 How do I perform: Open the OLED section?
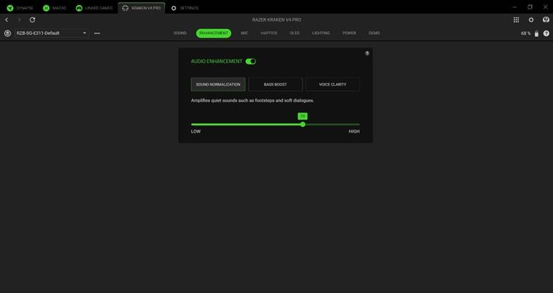(x=295, y=33)
